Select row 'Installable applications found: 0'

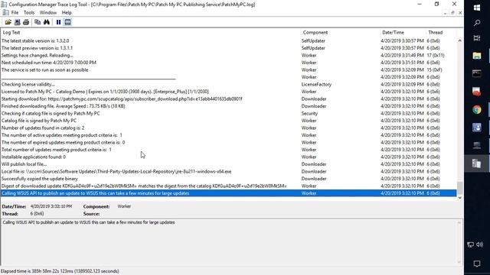(228, 157)
